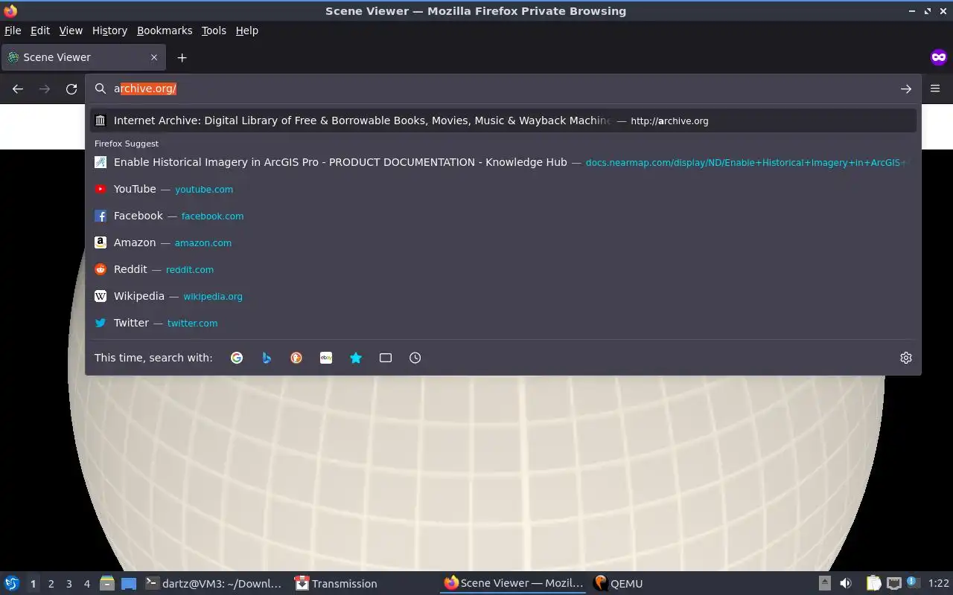This screenshot has height=595, width=953.
Task: Click the blue desktop icon in taskbar
Action: click(129, 584)
